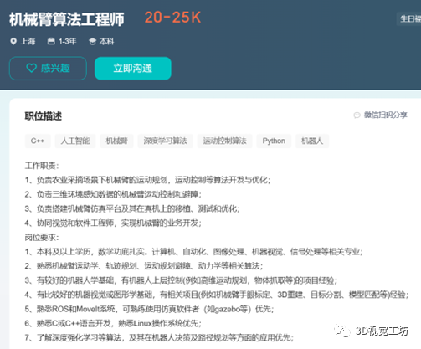Image resolution: width=421 pixels, height=349 pixels.
Task: Click the 岗位要求 heading line
Action: point(42,238)
